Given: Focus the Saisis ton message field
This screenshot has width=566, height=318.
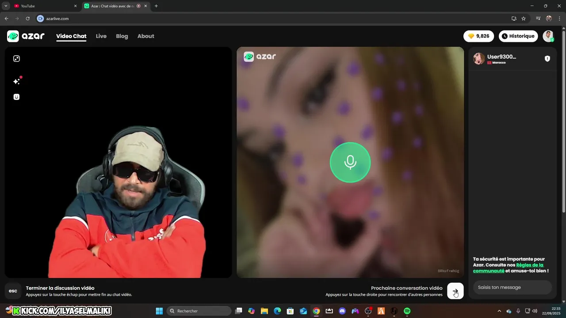Looking at the screenshot, I should (x=512, y=287).
